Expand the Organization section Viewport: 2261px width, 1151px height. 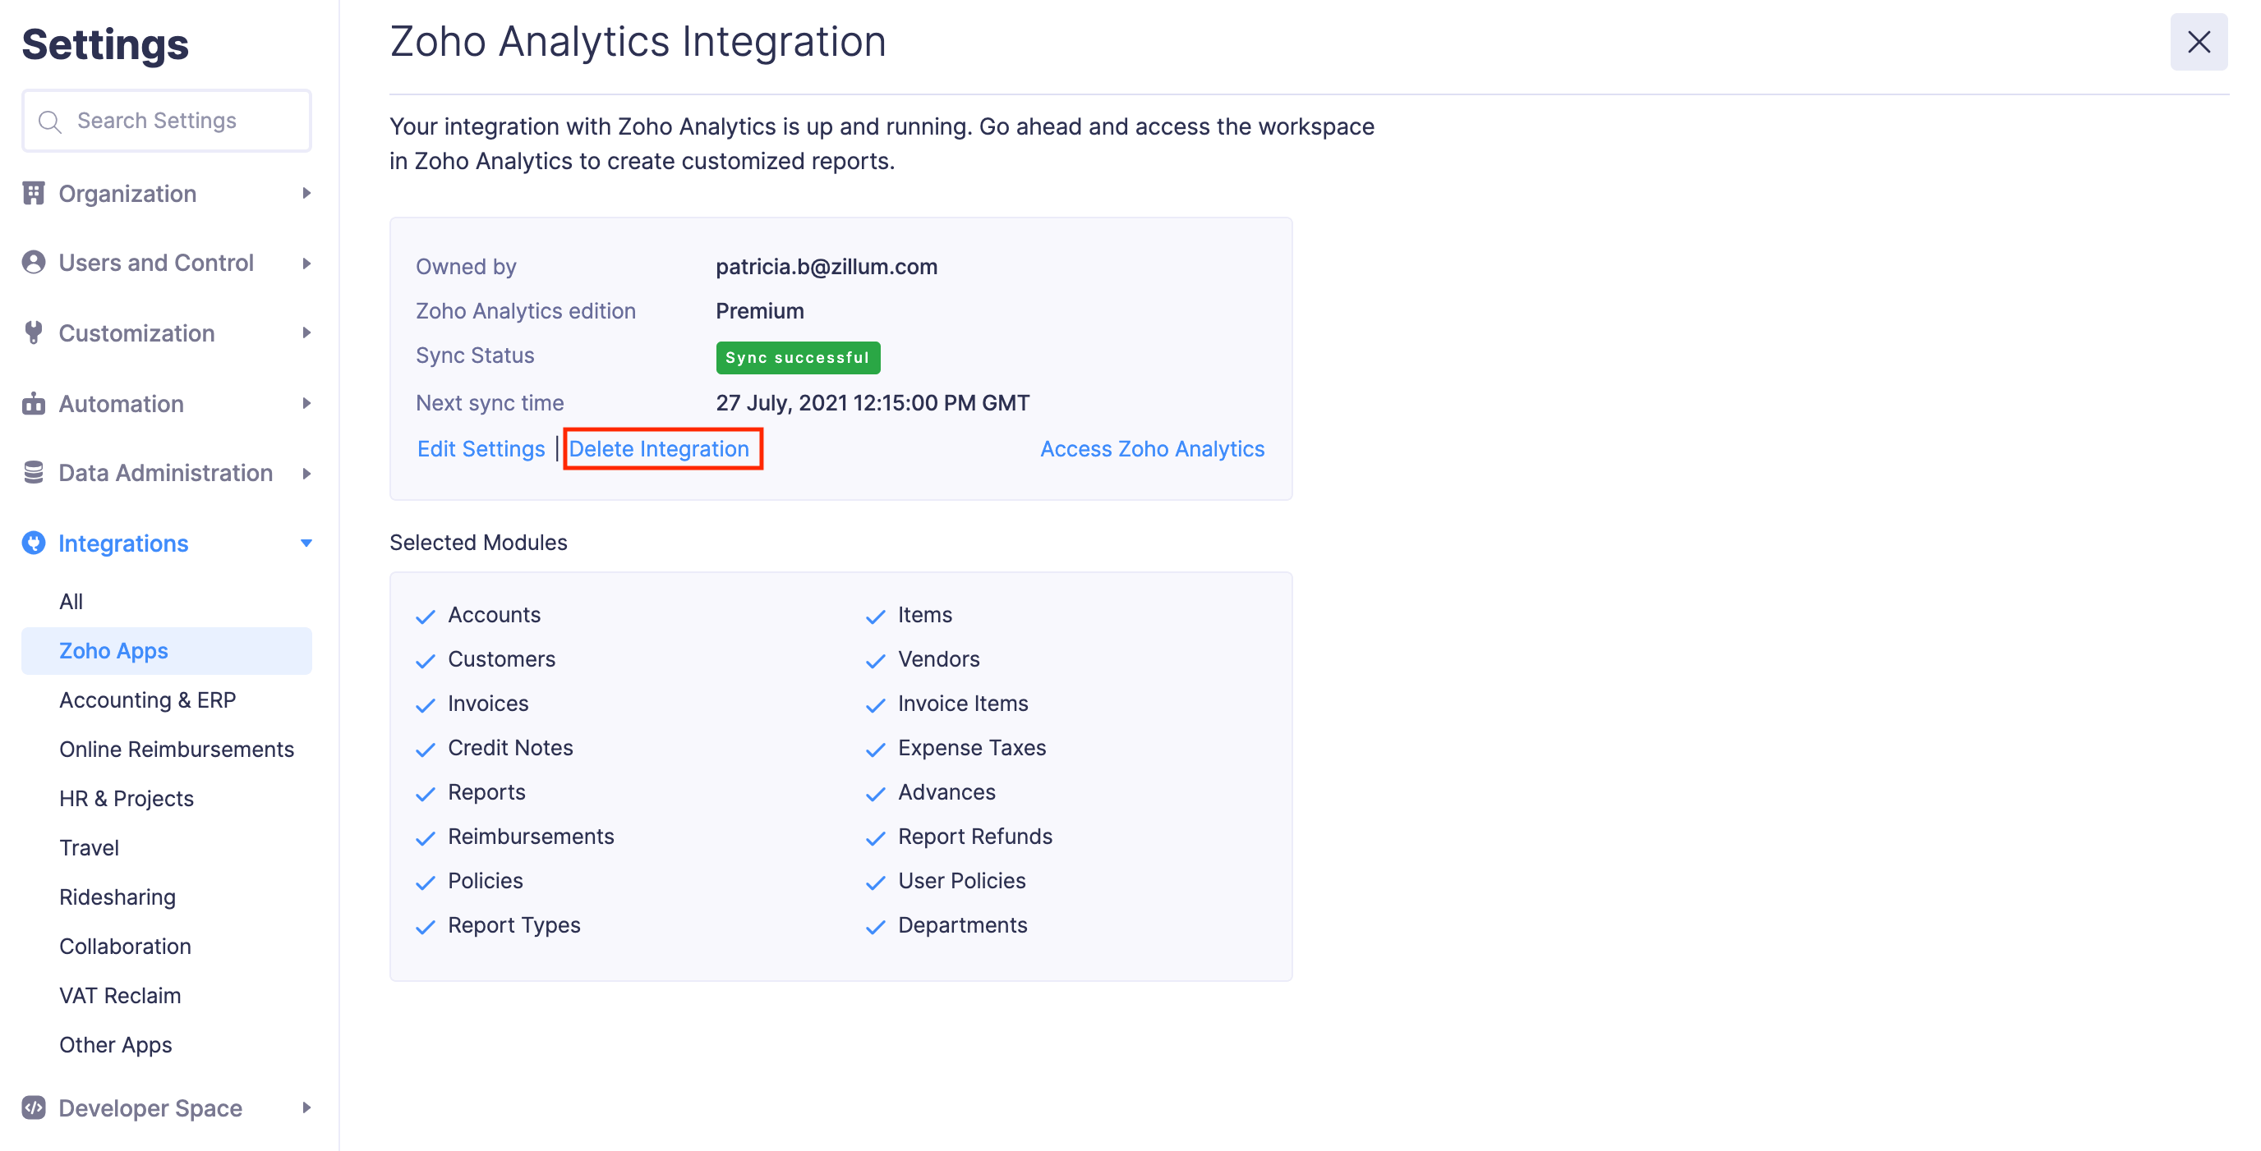coord(306,193)
